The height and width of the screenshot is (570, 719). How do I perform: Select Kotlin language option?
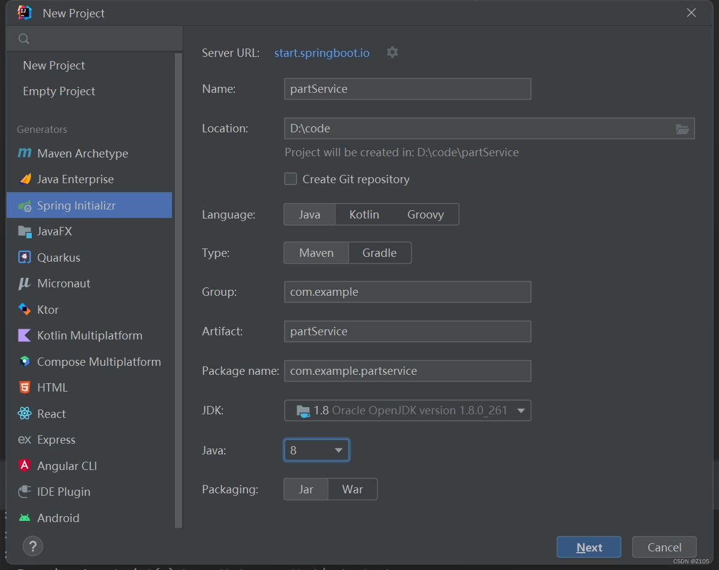click(x=364, y=214)
